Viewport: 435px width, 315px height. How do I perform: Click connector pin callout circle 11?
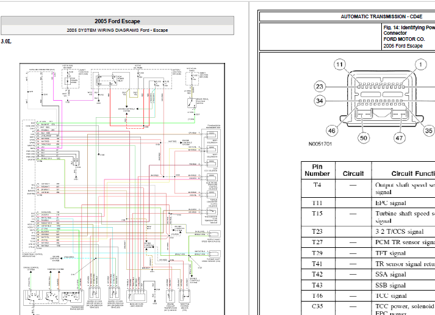(x=340, y=65)
